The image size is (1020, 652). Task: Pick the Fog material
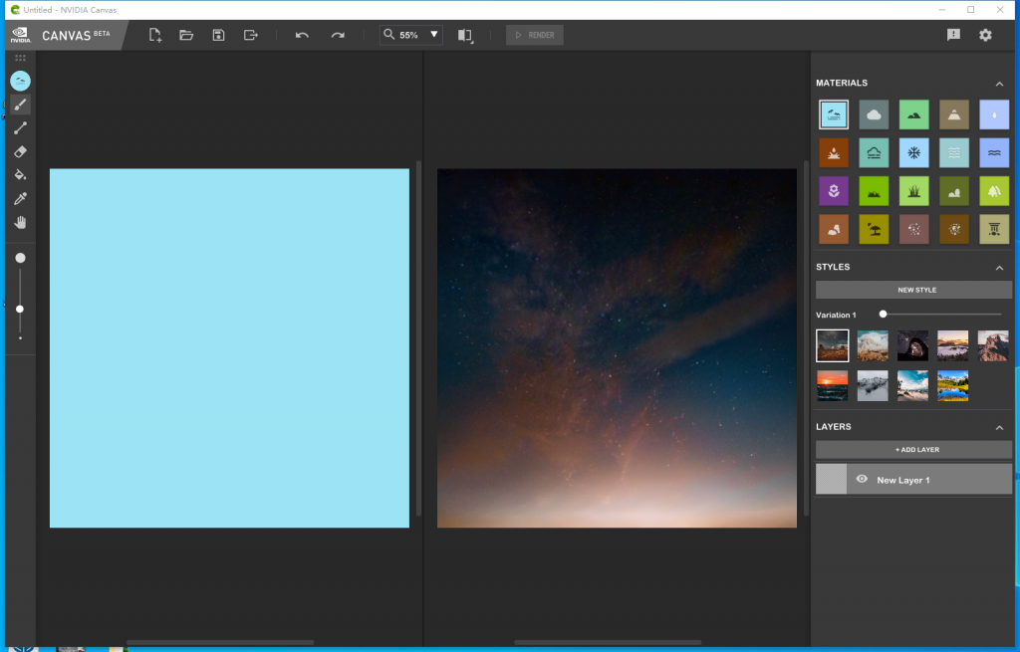point(874,152)
